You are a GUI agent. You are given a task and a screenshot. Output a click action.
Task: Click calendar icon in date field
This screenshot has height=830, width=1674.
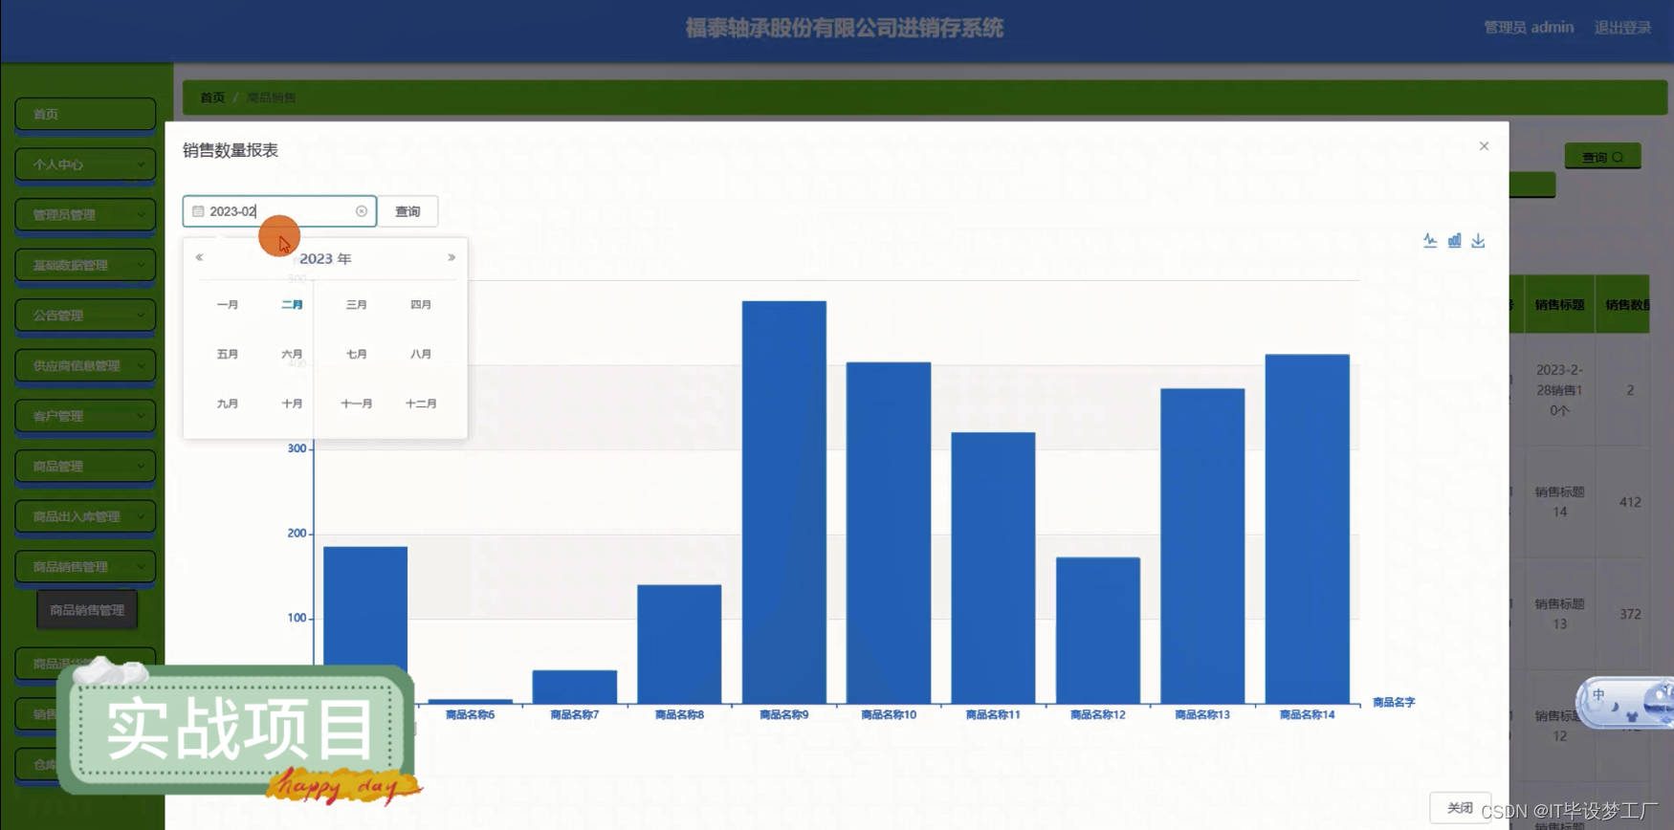(x=198, y=211)
